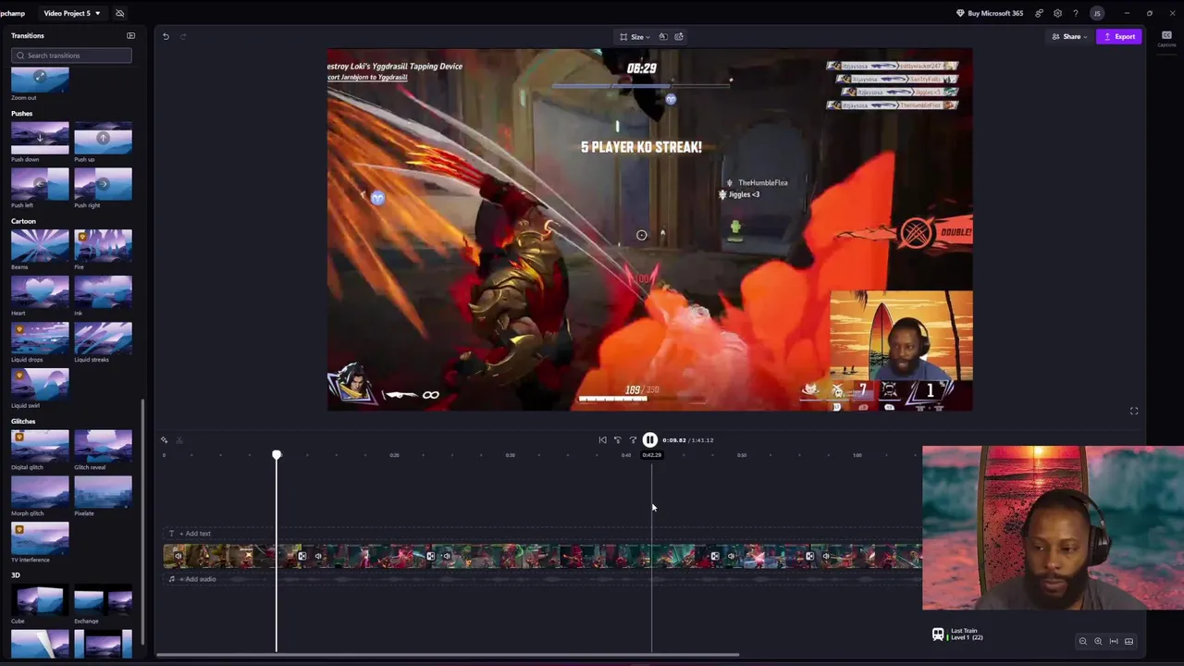The height and width of the screenshot is (666, 1184).
Task: Toggle the timeline expand layout icon
Action: [x=1129, y=641]
